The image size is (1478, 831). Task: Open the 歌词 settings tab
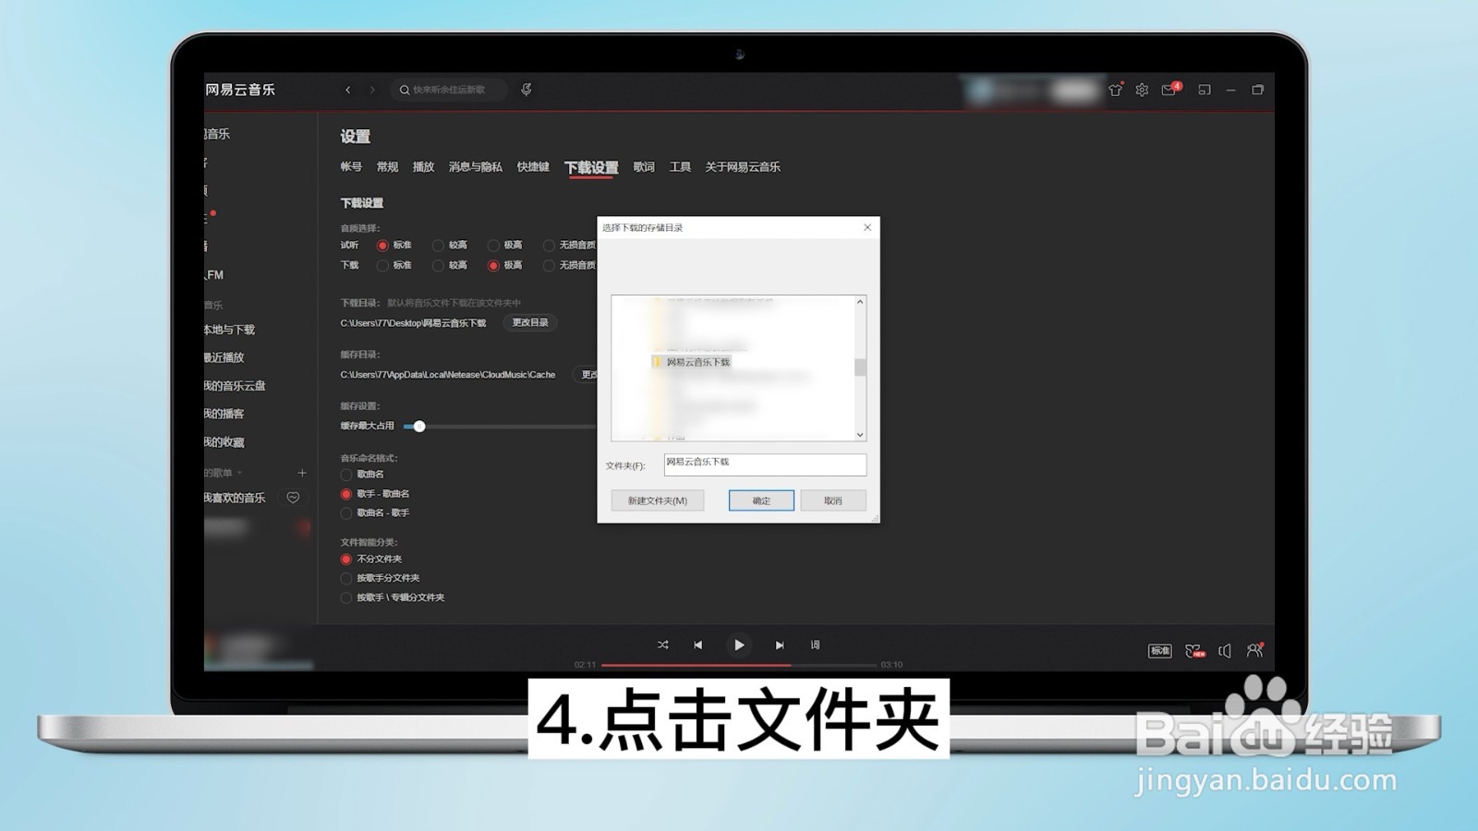coord(644,167)
